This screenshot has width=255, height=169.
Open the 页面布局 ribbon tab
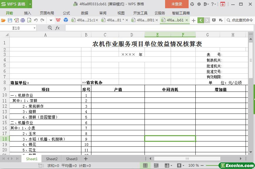pos(47,13)
